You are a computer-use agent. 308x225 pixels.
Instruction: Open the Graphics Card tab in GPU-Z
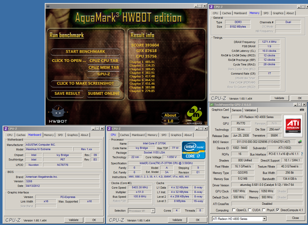(220, 110)
